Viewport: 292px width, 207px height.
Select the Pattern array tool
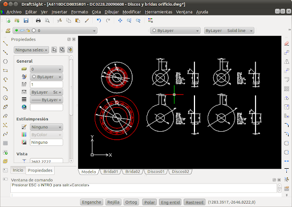pos(287,89)
